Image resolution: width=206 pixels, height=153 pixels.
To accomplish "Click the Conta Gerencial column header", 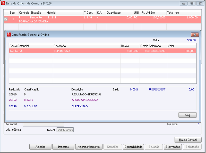I will (31, 46).
